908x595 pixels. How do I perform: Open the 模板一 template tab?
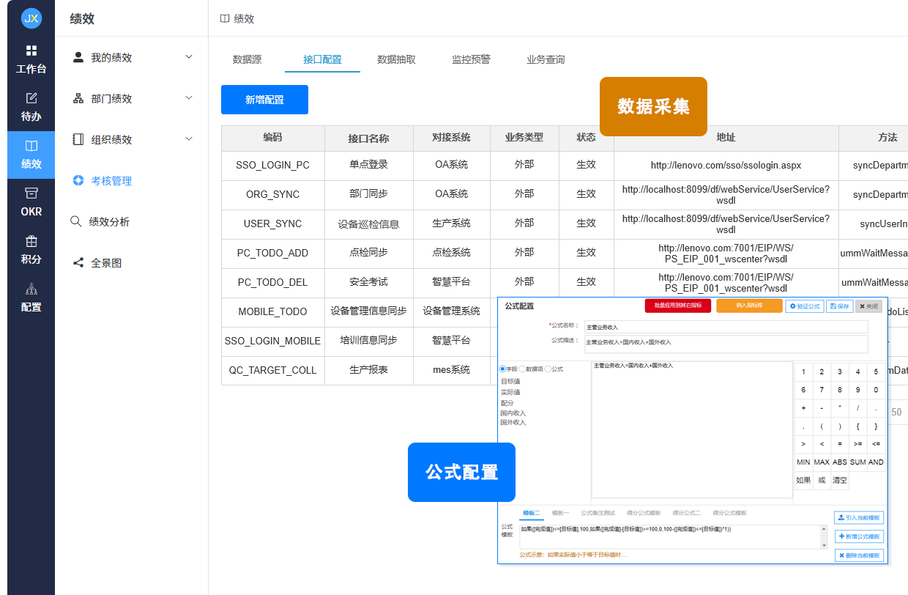pos(562,512)
